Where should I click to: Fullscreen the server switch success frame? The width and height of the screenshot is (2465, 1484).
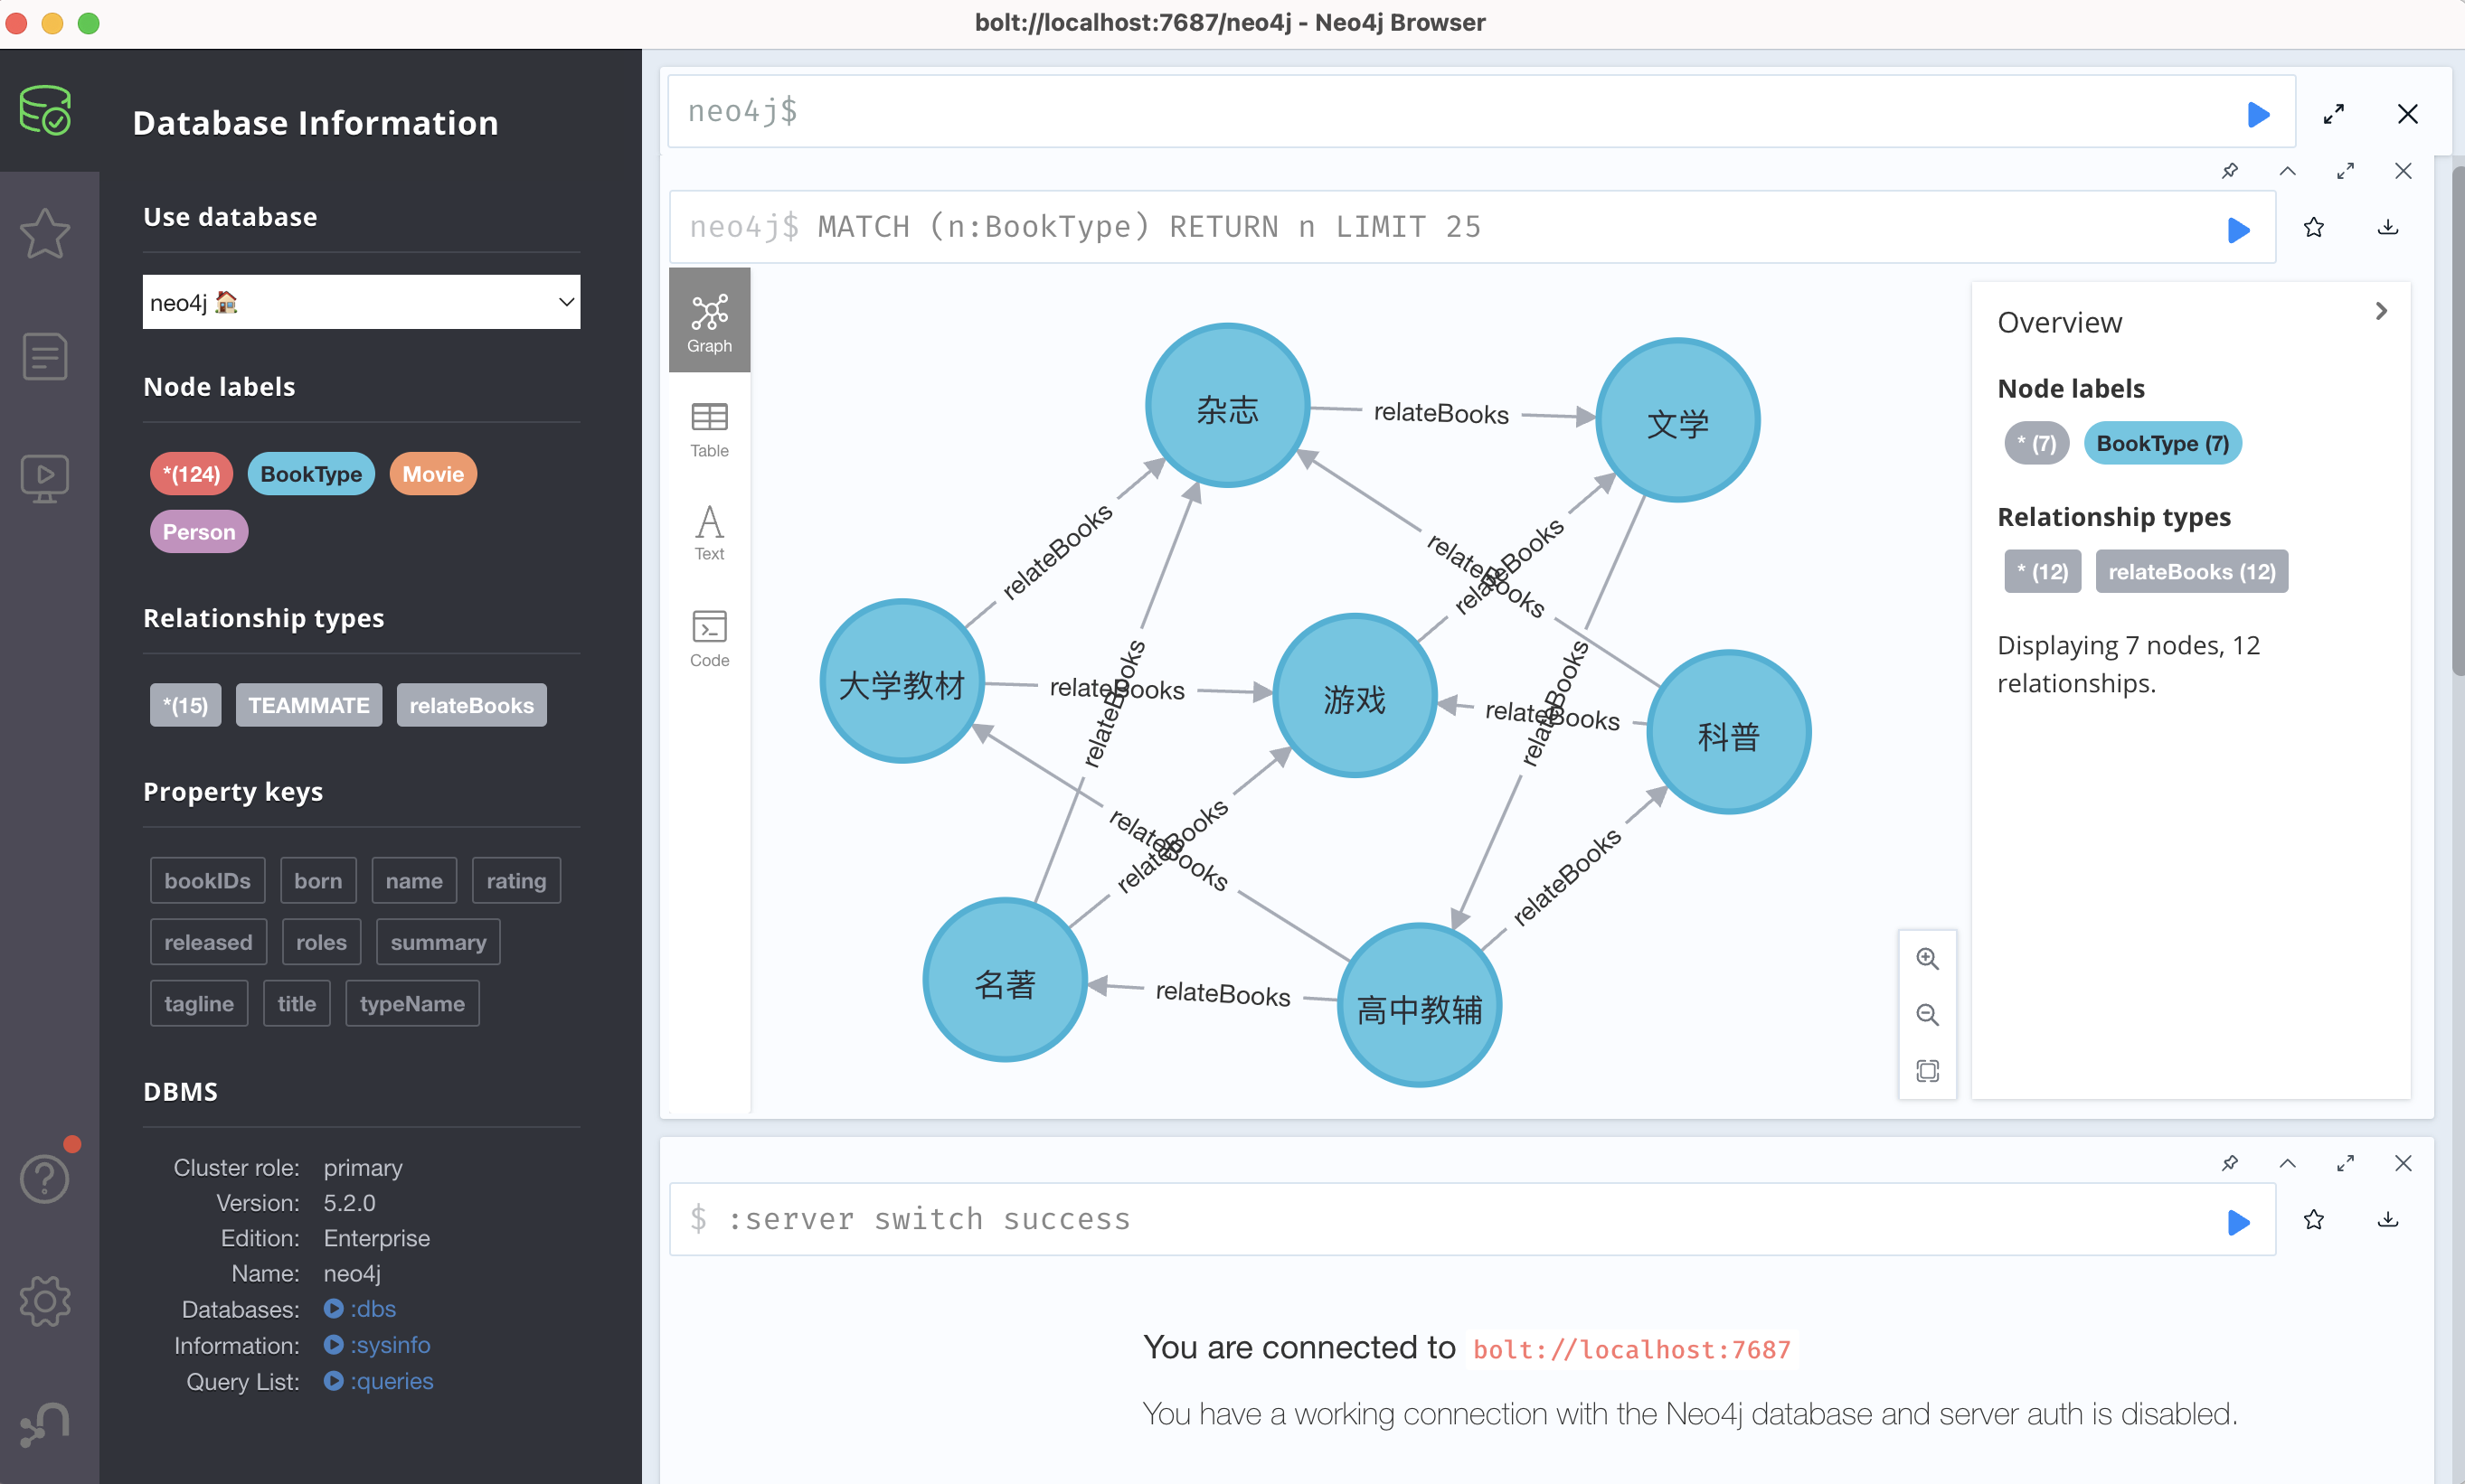[2345, 1163]
